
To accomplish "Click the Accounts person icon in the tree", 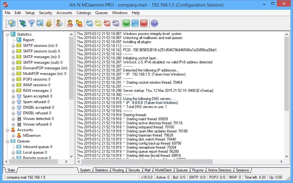I will (13, 130).
